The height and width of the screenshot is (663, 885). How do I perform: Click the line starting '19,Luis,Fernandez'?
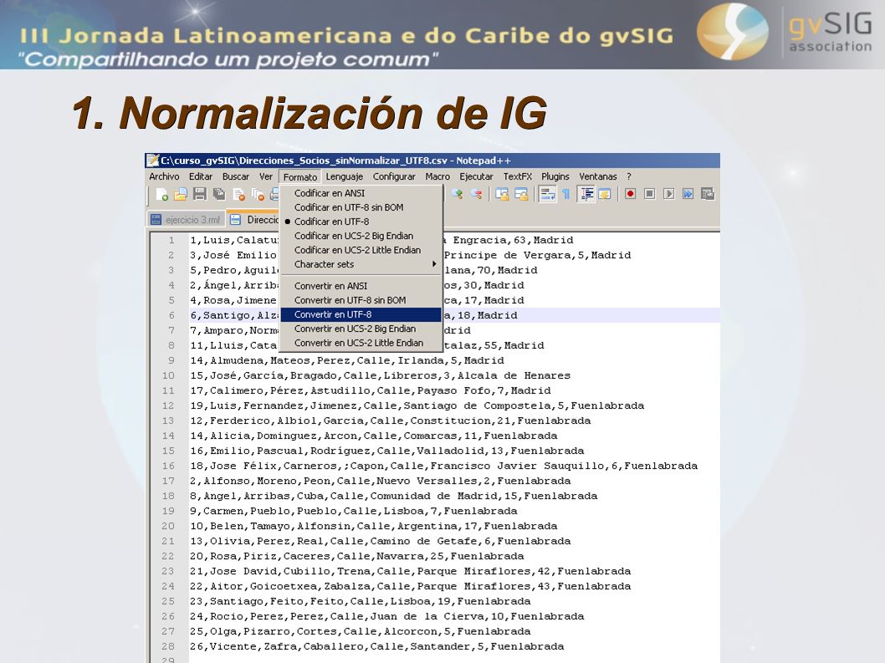tap(417, 405)
